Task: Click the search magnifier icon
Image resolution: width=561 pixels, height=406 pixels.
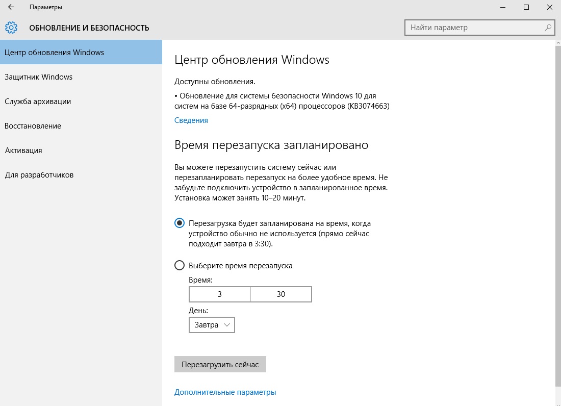Action: [548, 28]
